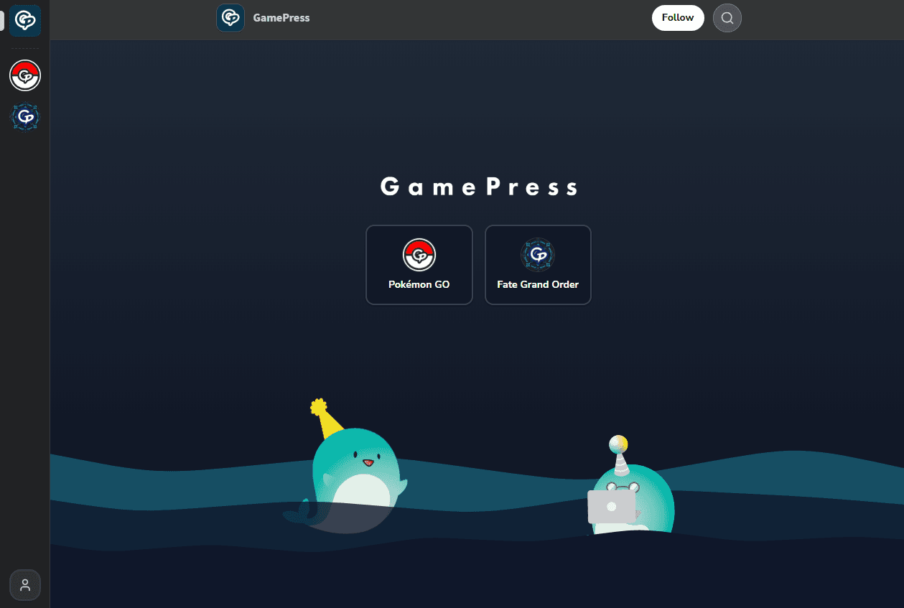Open GamePress home icon in sidebar
904x608 pixels.
click(x=25, y=21)
